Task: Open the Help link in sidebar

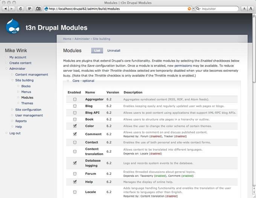Action: coord(18,127)
